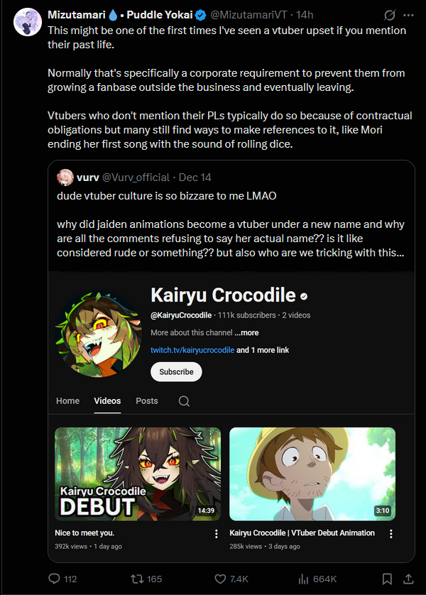Image resolution: width=426 pixels, height=595 pixels.
Task: Click the channel search magnifier icon
Action: tap(184, 401)
